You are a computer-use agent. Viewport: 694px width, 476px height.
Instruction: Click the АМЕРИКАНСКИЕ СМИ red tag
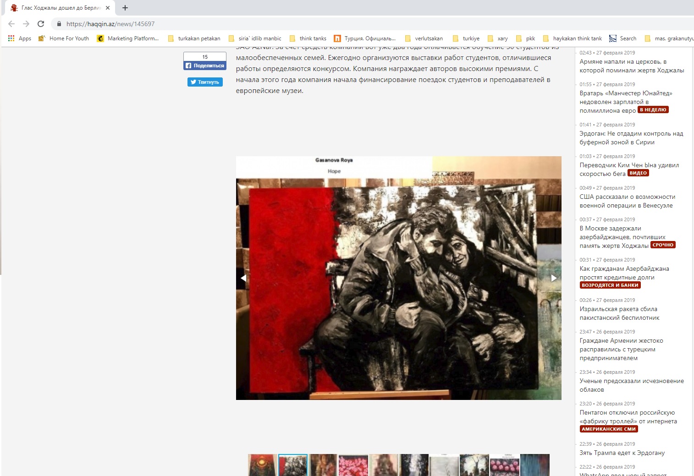609,429
